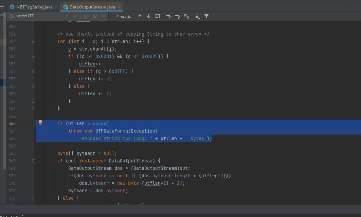Click on UTFDataFormatException in line 364
361x217 pixels.
click(x=125, y=131)
